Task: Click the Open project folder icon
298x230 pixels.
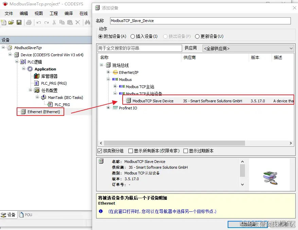Action: click(x=11, y=22)
